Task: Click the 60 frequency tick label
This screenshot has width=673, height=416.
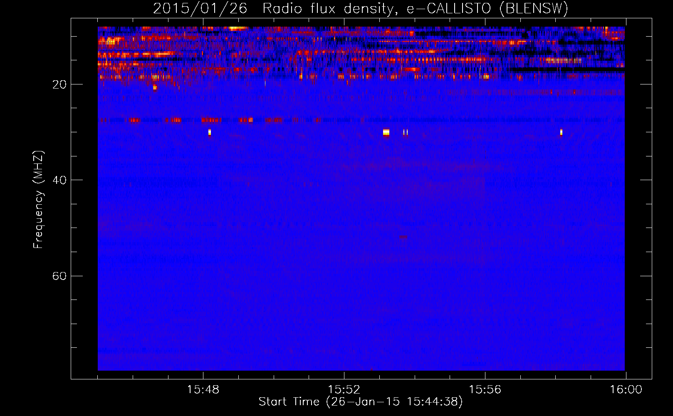Action: click(59, 276)
